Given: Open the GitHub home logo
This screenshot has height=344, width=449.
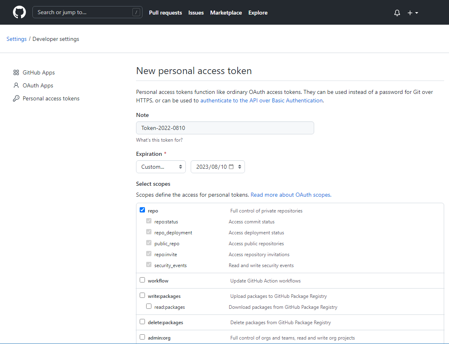Looking at the screenshot, I should click(19, 12).
